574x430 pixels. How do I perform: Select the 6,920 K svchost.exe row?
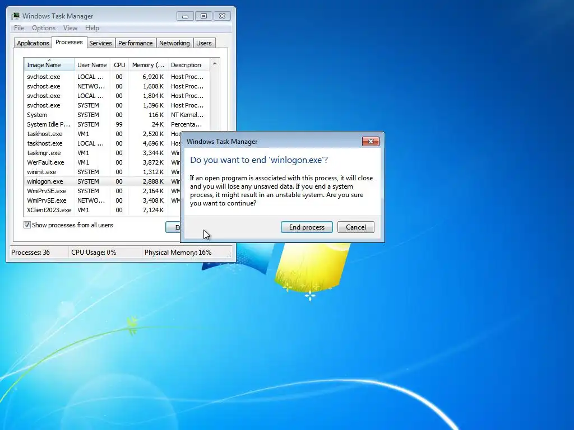(x=117, y=77)
